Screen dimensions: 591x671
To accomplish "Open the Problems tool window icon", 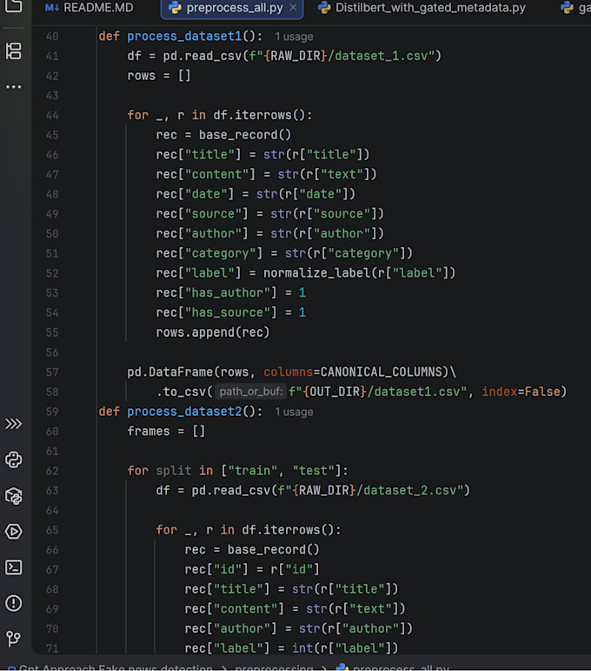I will click(x=13, y=603).
